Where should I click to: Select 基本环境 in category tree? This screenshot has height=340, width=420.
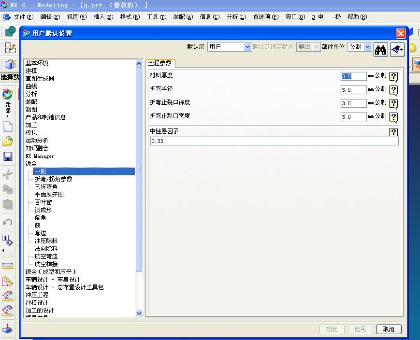[37, 63]
